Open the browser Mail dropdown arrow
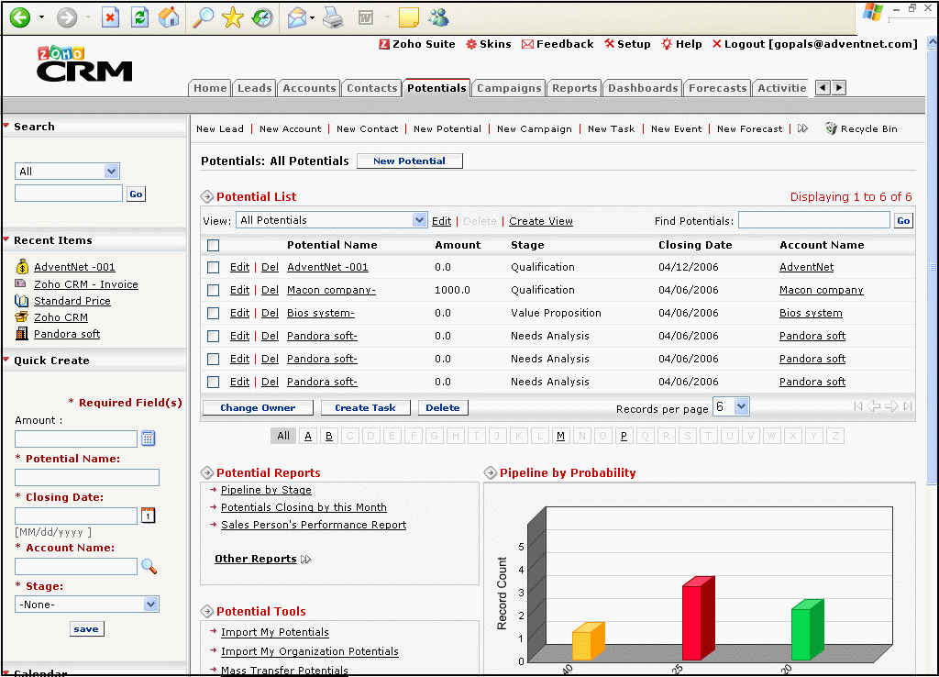939x677 pixels. click(313, 17)
